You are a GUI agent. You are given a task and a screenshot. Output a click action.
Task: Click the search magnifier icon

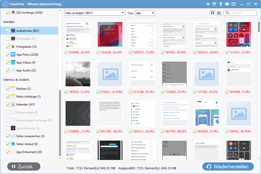(x=228, y=13)
